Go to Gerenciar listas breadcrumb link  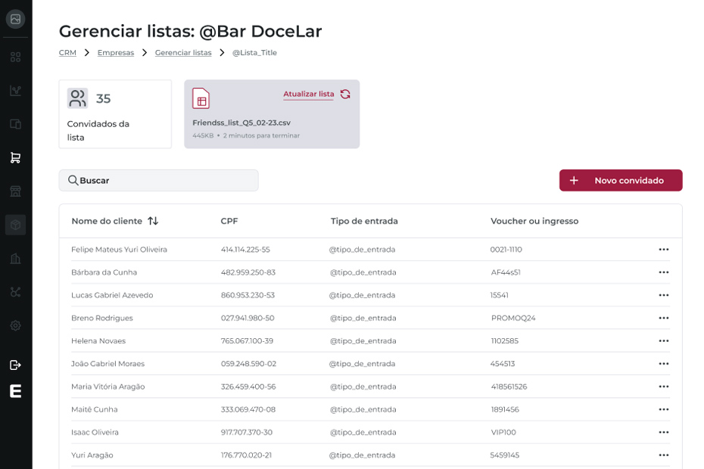tap(183, 52)
